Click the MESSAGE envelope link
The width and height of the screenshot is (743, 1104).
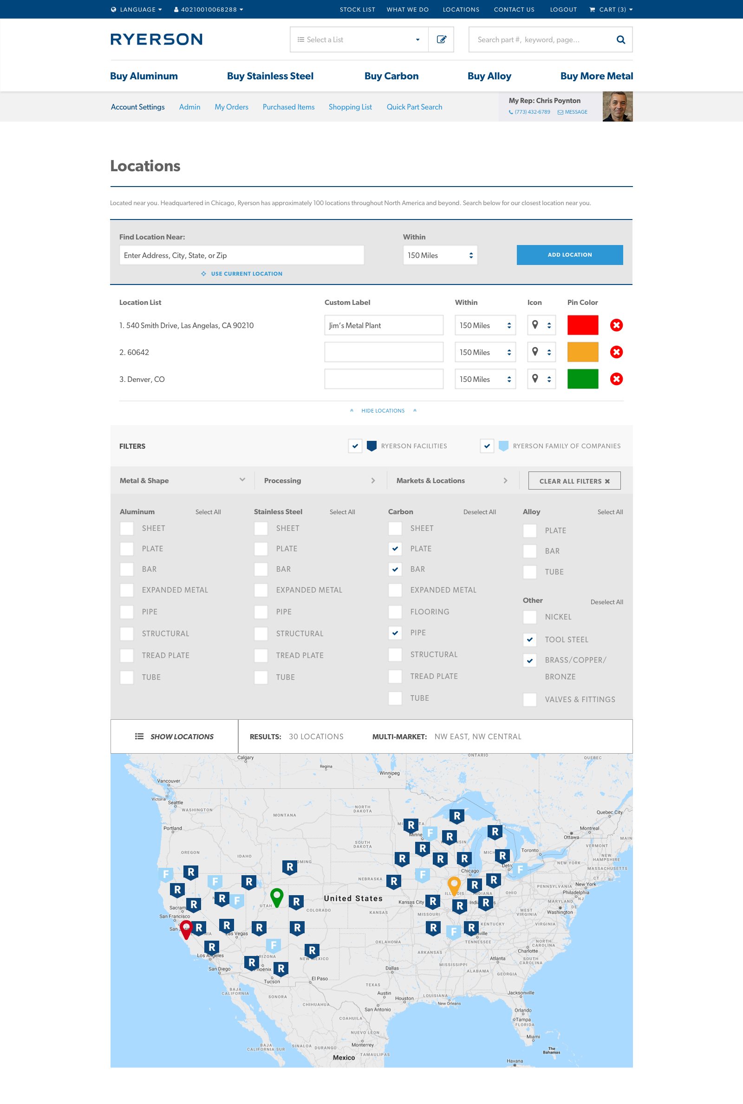tap(573, 112)
